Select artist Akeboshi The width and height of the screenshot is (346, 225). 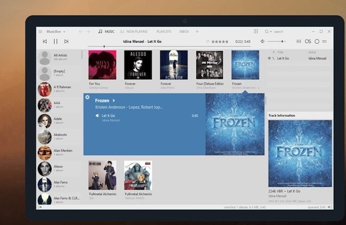59,137
